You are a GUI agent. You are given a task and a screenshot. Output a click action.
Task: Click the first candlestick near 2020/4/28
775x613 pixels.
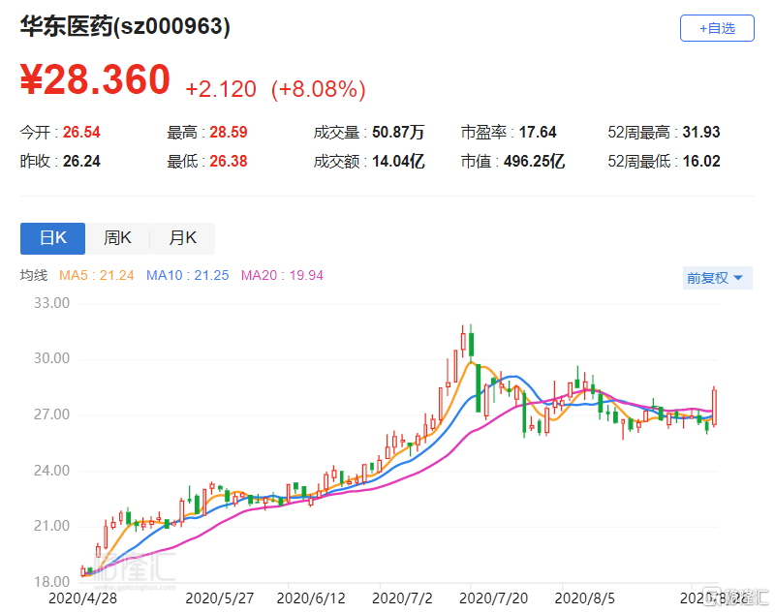click(83, 571)
